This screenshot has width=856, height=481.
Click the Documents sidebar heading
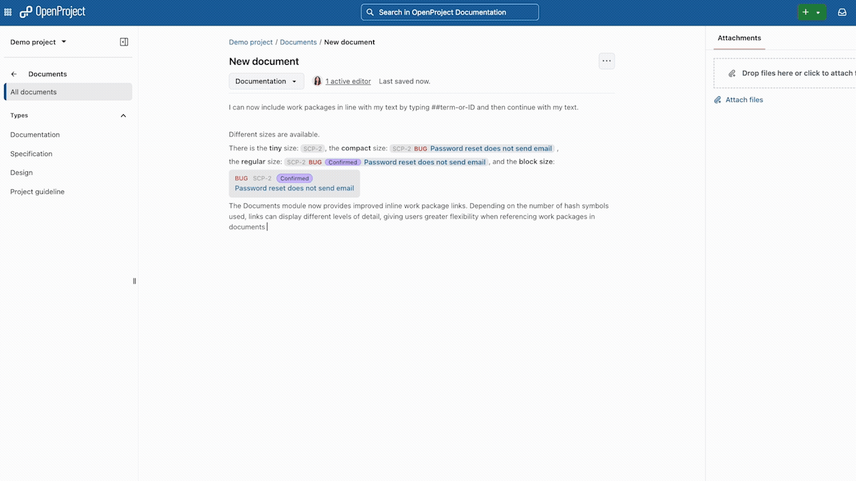[47, 74]
